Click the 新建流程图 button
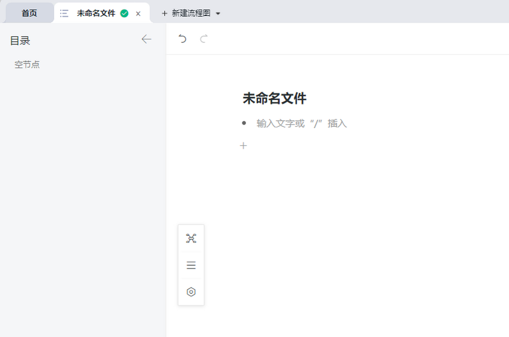This screenshot has height=337, width=509. (x=191, y=13)
